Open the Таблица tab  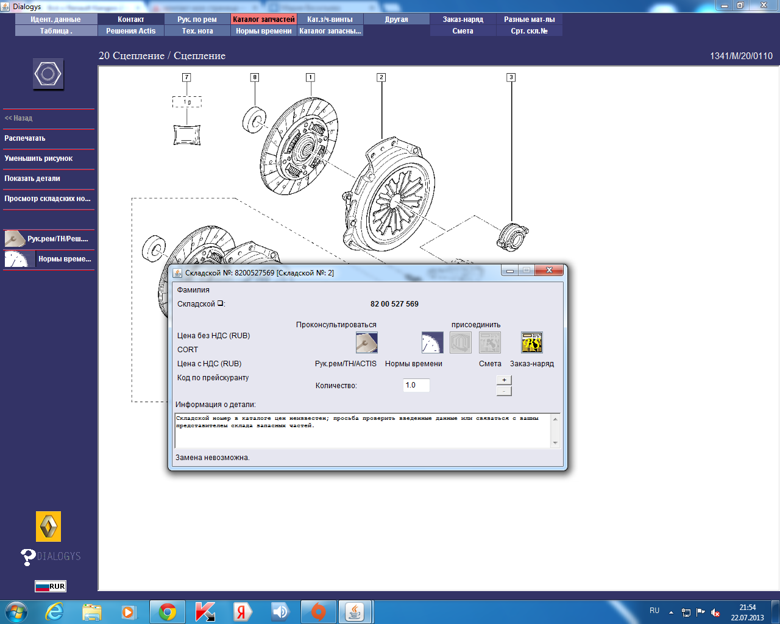pyautogui.click(x=56, y=31)
